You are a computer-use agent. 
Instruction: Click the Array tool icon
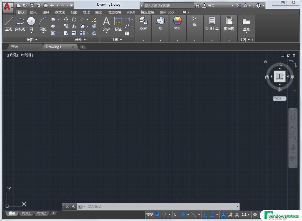point(82,33)
